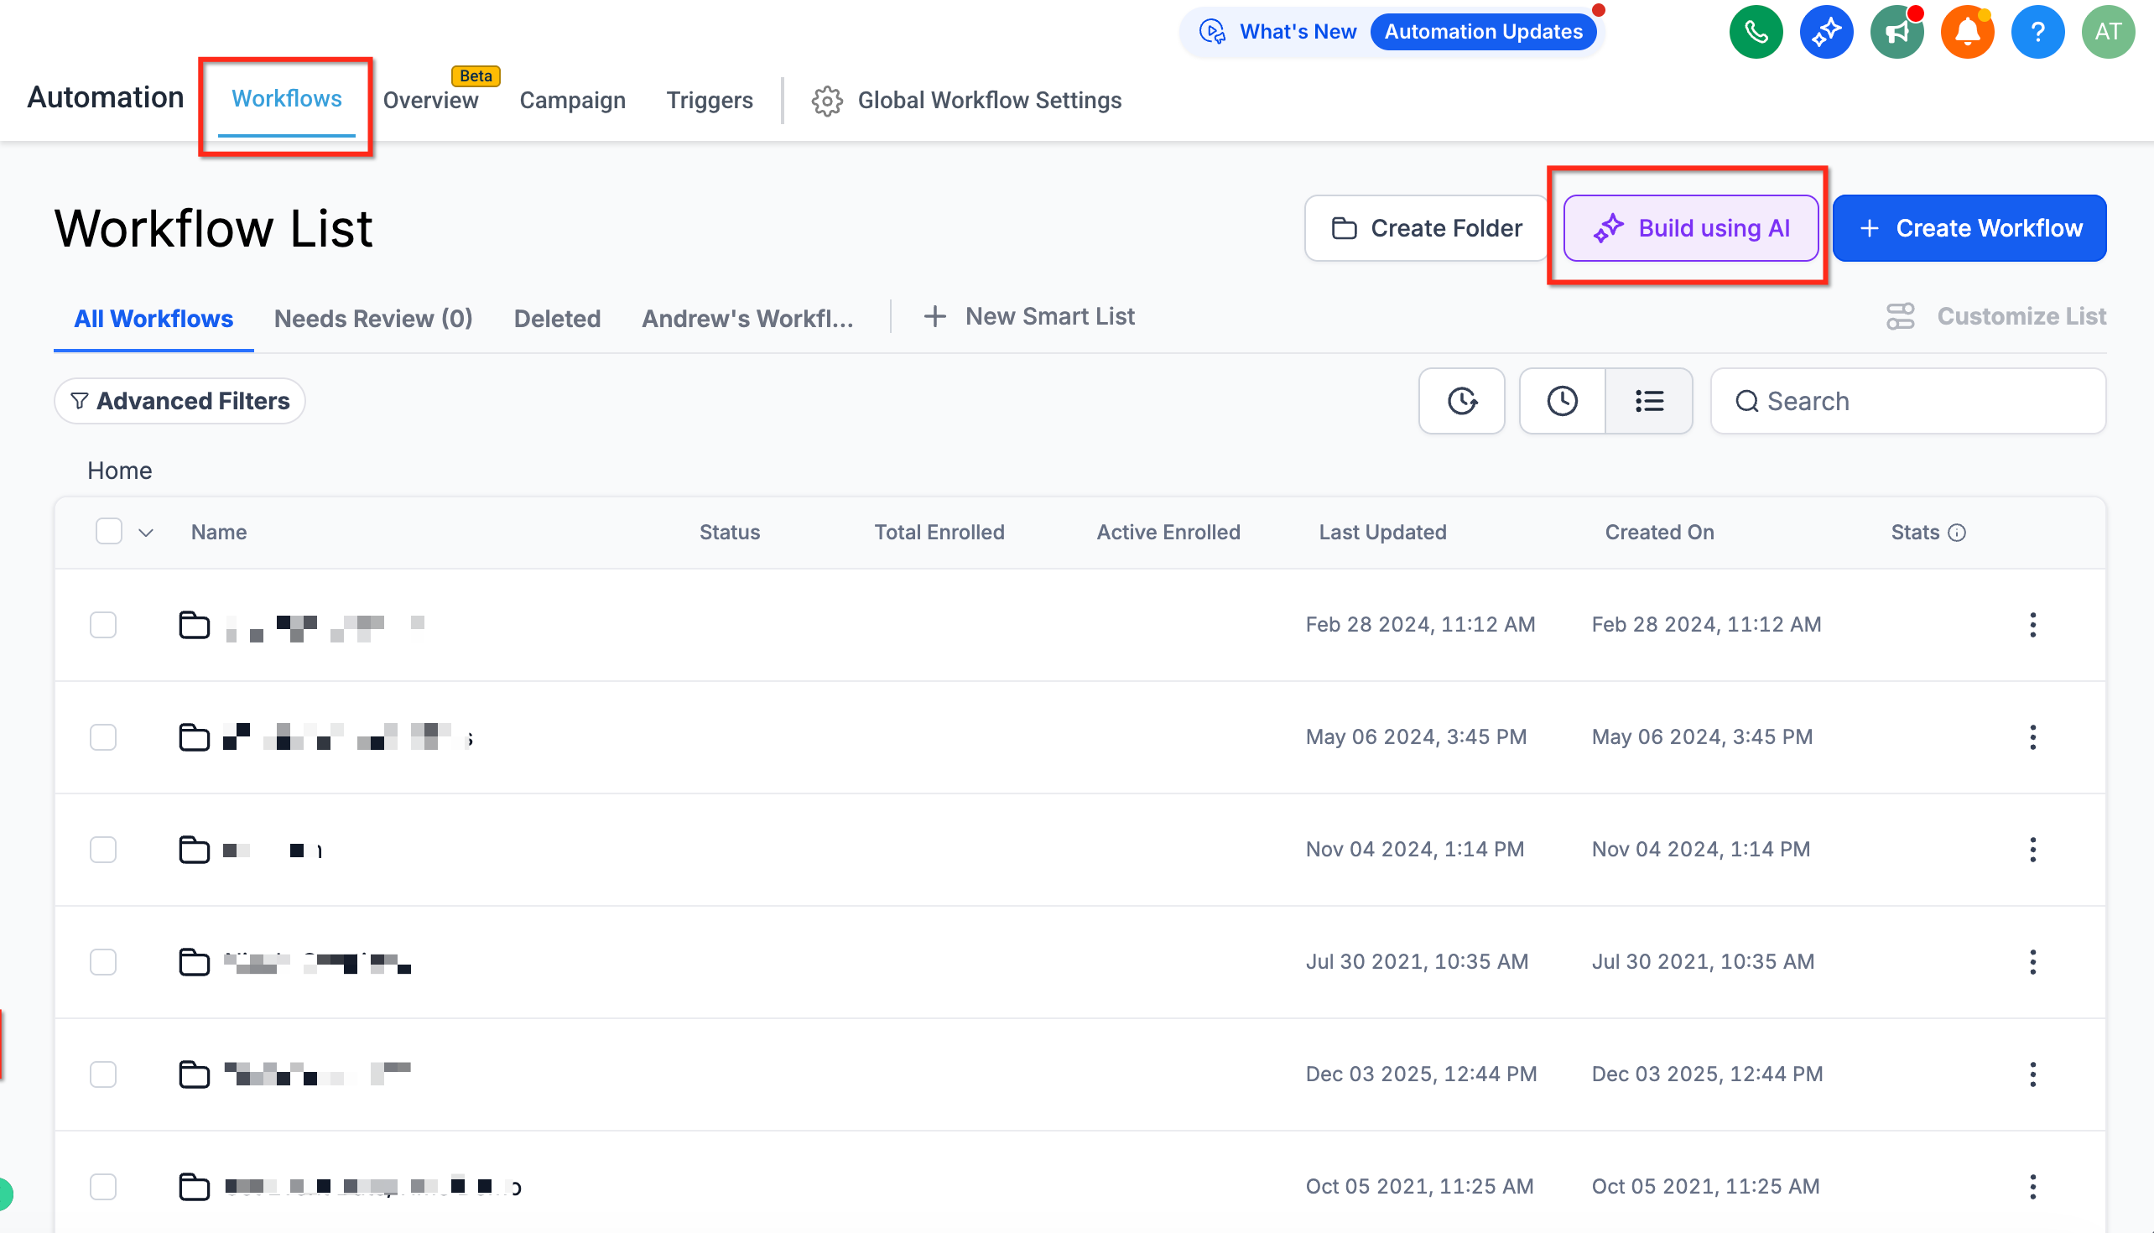This screenshot has height=1233, width=2154.
Task: Click the 'Dec 03 2025, 12:44 PM' Last Updated cell
Action: point(1421,1074)
